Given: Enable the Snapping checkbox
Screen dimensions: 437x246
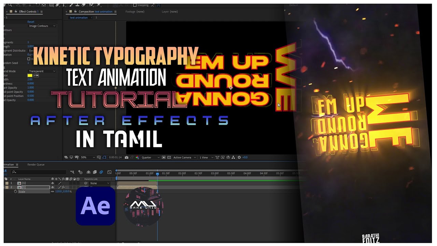Looking at the screenshot, I should (x=135, y=5).
